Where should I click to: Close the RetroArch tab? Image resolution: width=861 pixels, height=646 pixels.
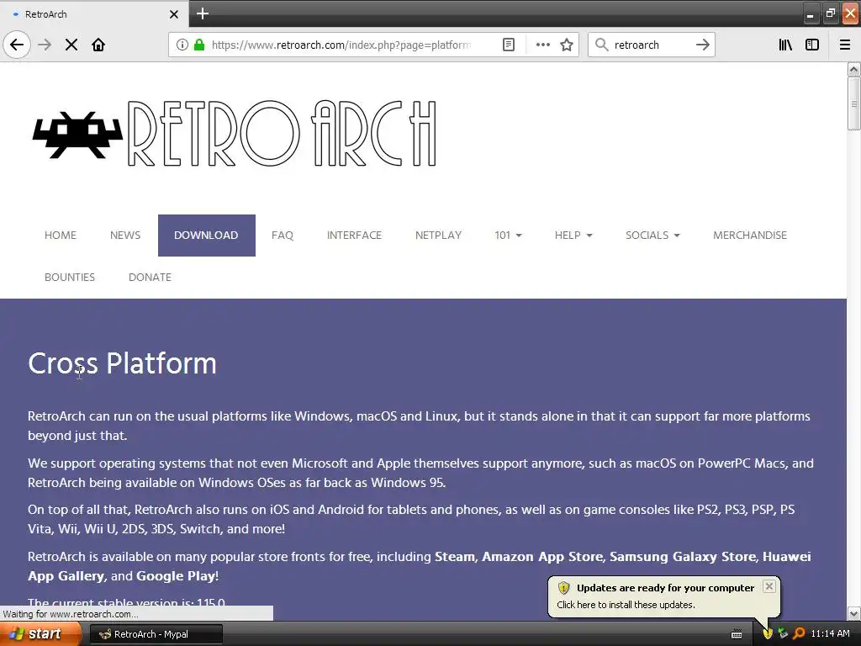tap(173, 14)
